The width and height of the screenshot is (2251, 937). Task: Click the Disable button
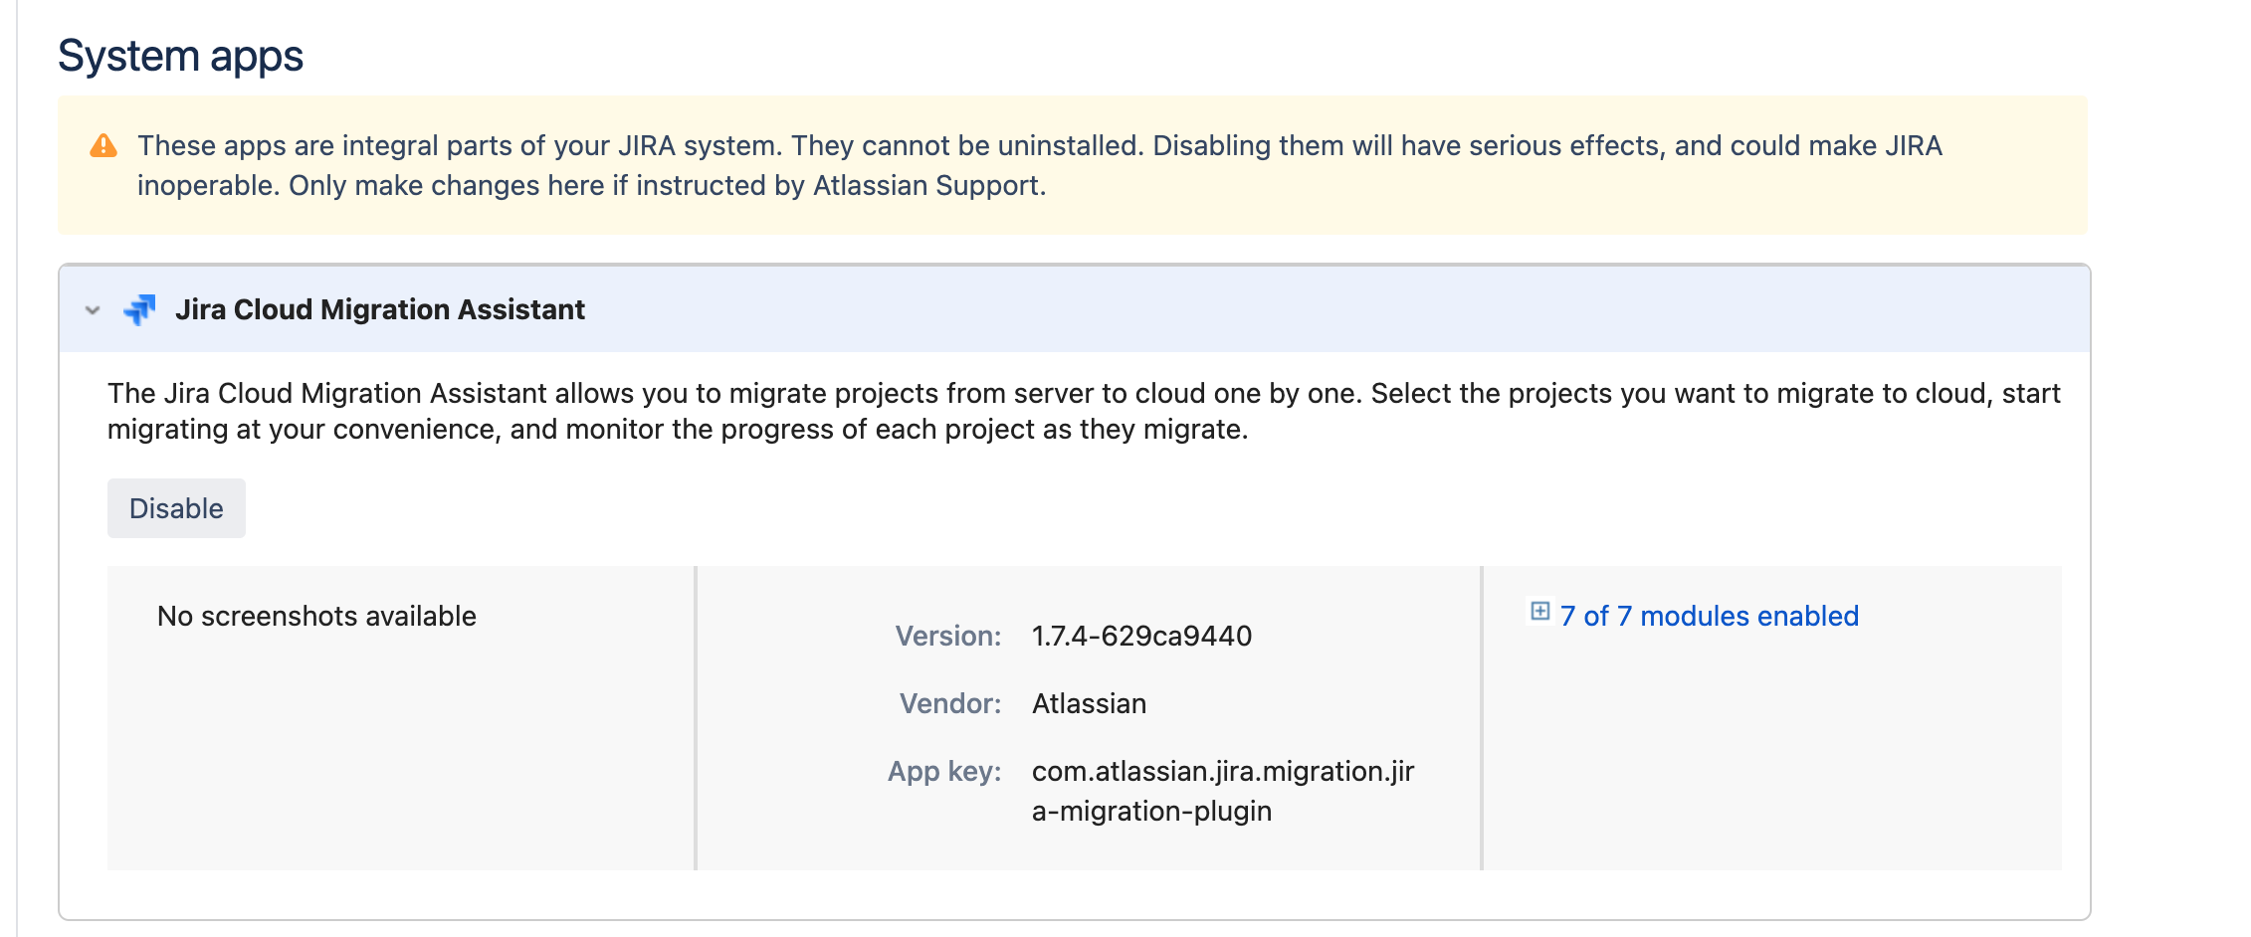(176, 507)
